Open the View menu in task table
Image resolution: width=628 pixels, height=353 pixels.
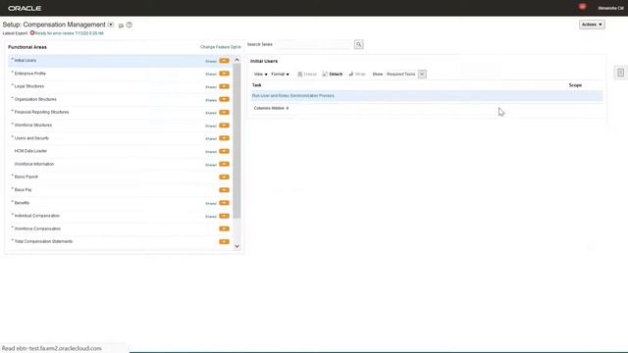point(260,75)
